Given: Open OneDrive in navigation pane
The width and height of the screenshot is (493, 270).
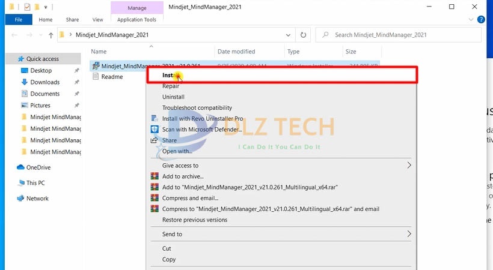Looking at the screenshot, I should [x=38, y=167].
